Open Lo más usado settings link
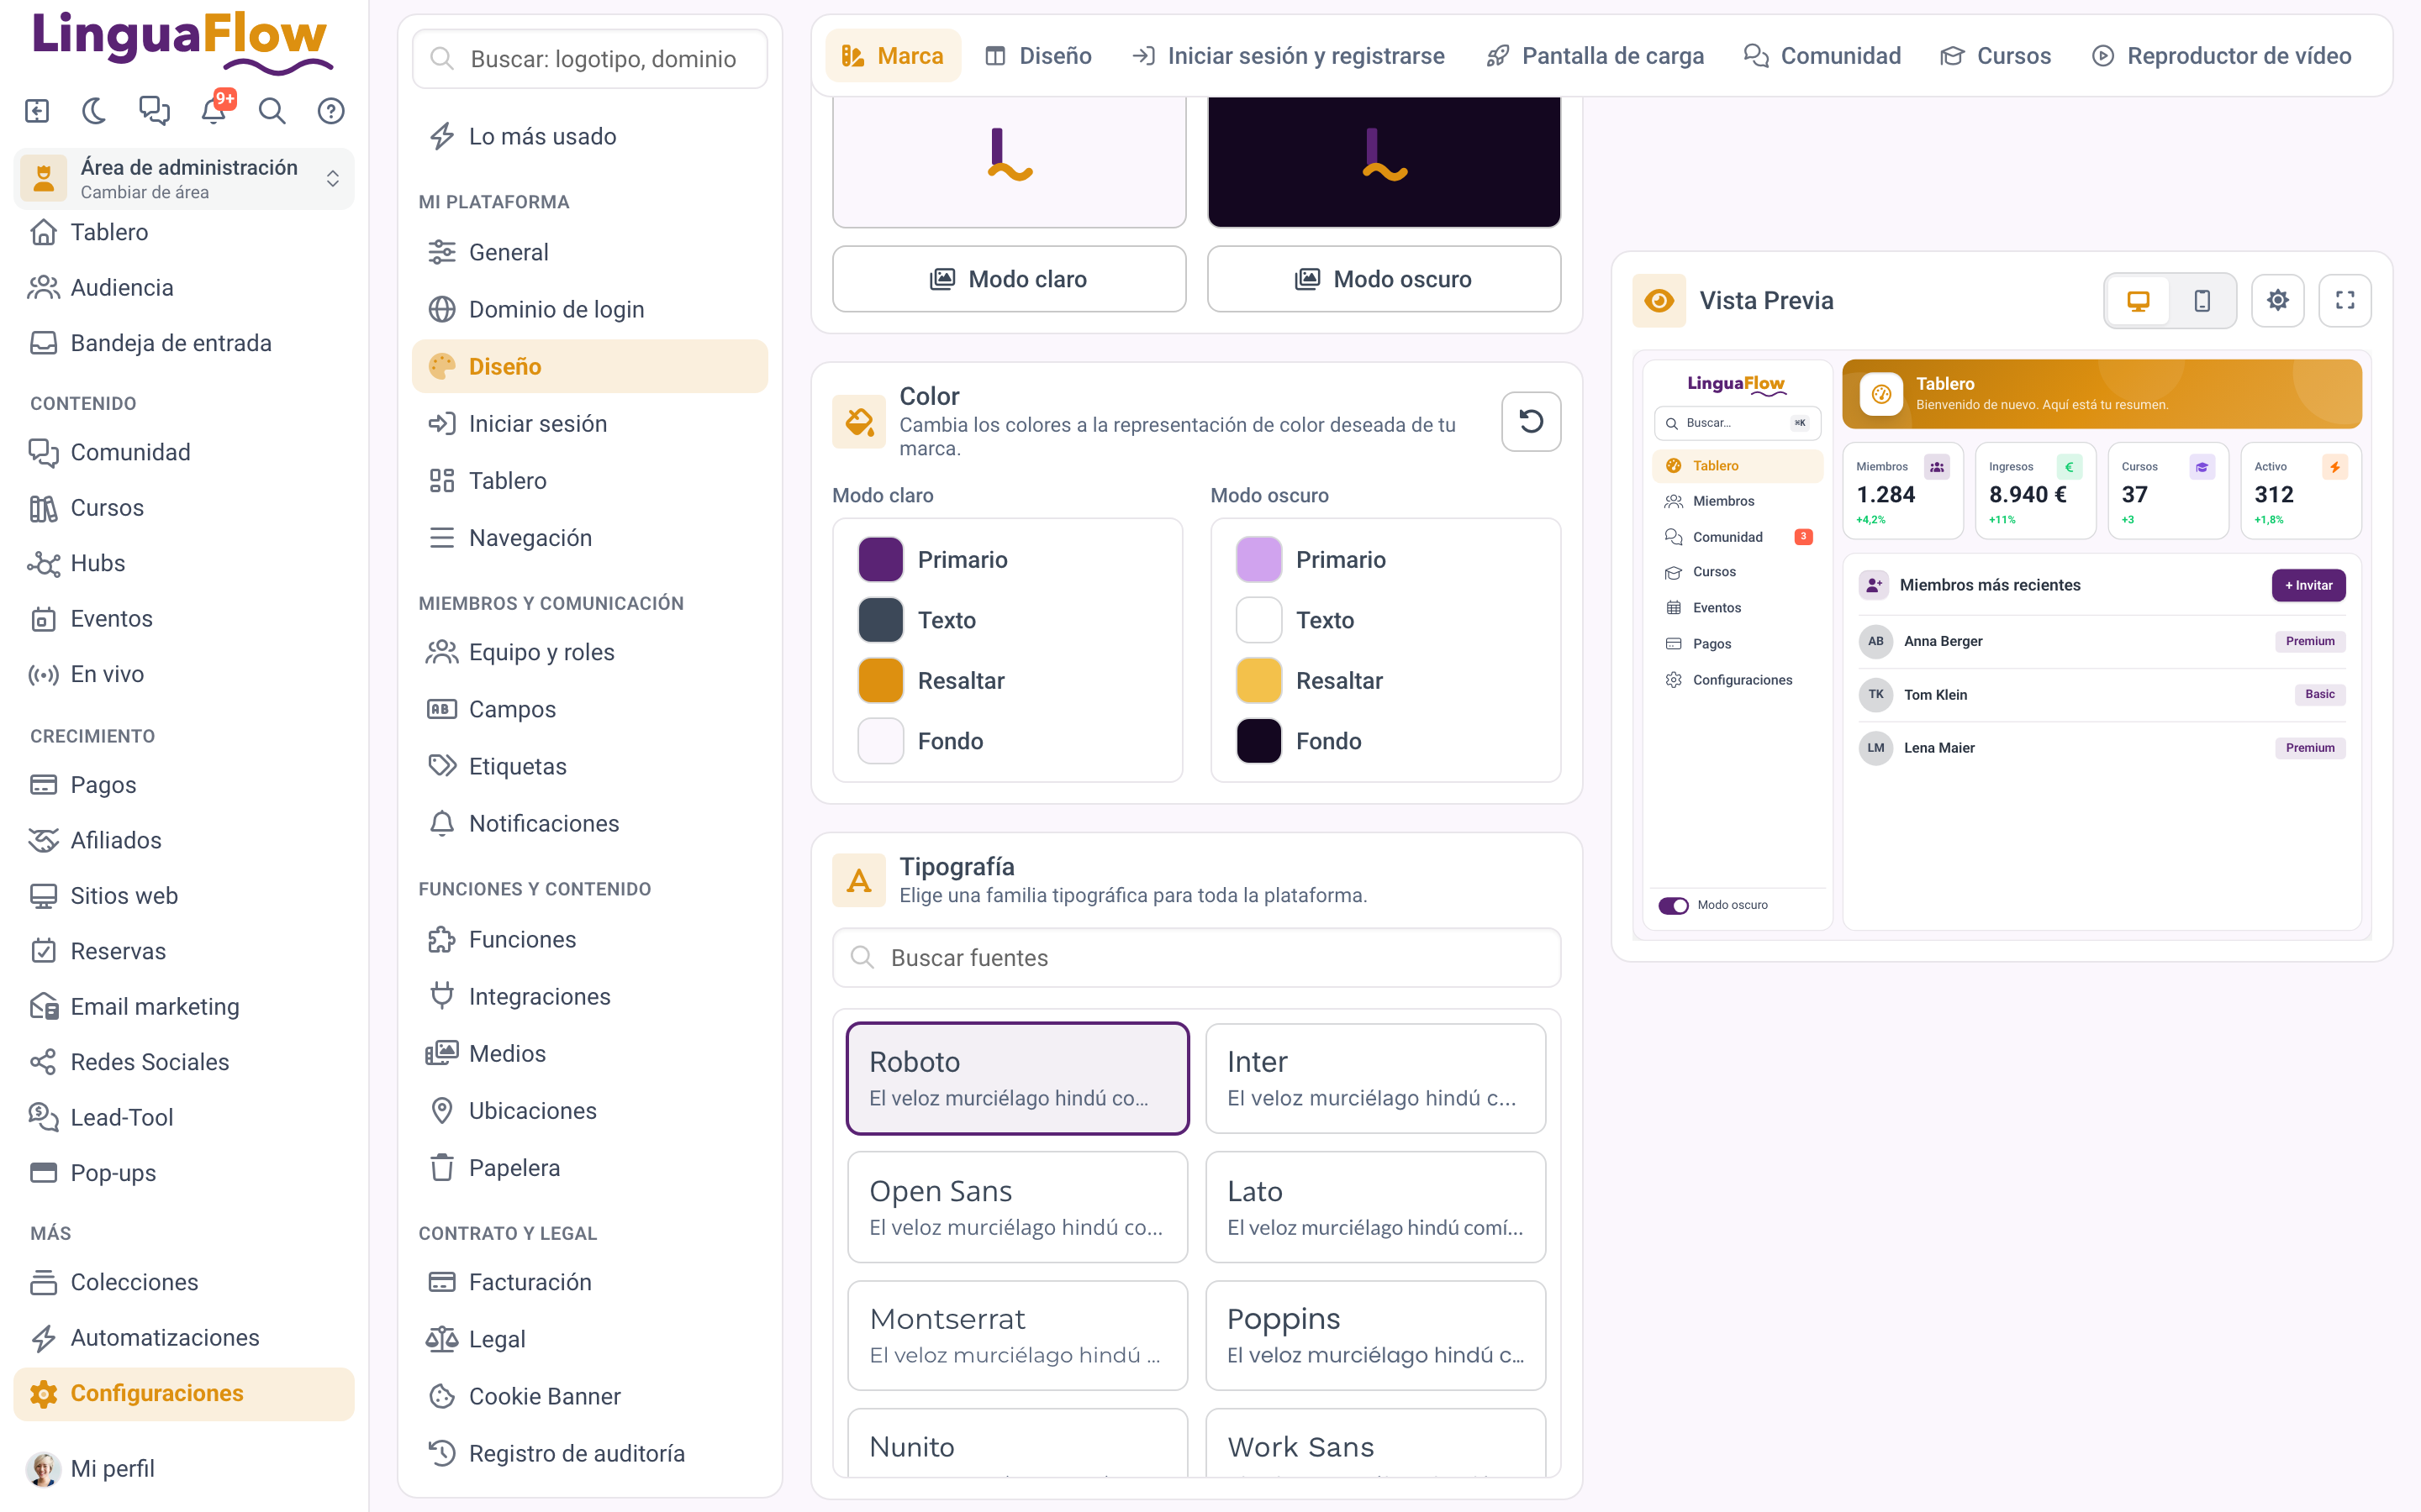The width and height of the screenshot is (2421, 1512). 590,136
